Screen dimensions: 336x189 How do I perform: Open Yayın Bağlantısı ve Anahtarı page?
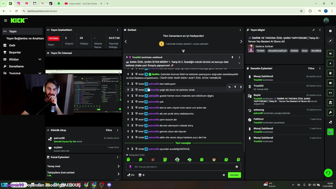click(x=25, y=38)
